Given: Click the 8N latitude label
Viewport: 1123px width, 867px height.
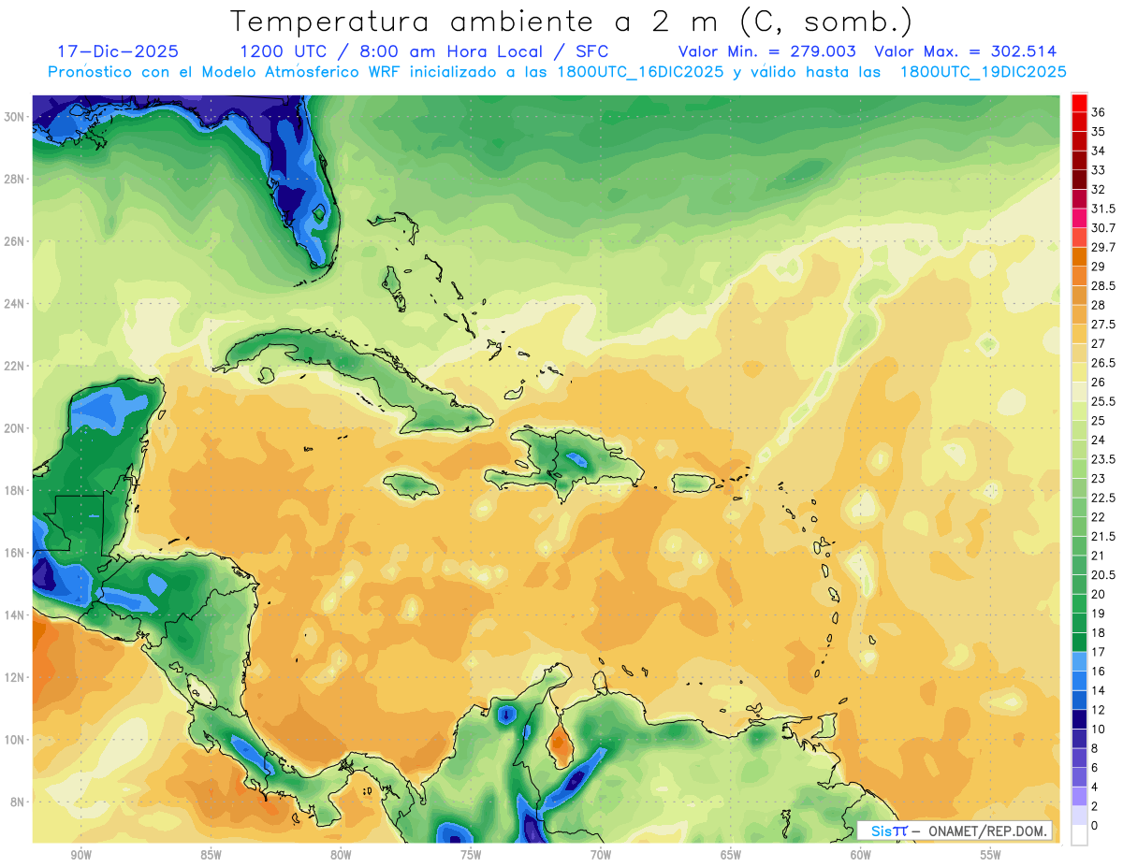Looking at the screenshot, I should pyautogui.click(x=19, y=802).
